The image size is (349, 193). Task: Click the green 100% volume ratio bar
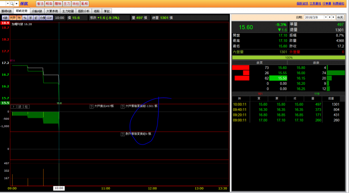point(289,57)
